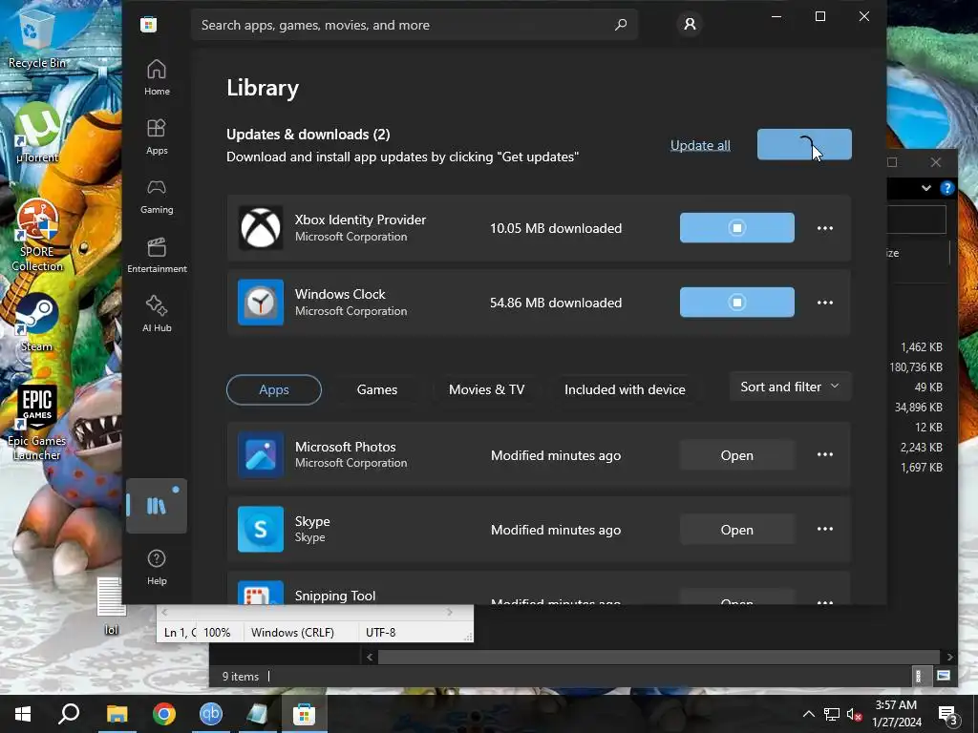
Task: Click the Microsoft Store logo icon
Action: tap(148, 25)
